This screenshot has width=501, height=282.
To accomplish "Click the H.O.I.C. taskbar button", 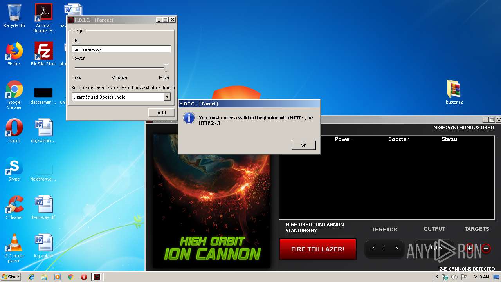I will coord(97,277).
